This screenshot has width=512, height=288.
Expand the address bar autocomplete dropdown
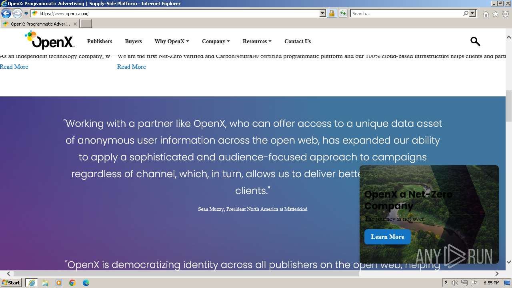click(x=323, y=13)
